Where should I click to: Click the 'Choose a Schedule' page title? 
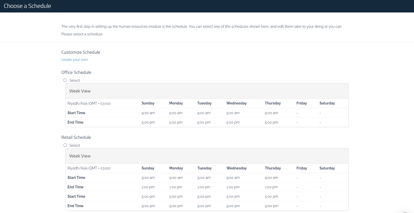27,6
